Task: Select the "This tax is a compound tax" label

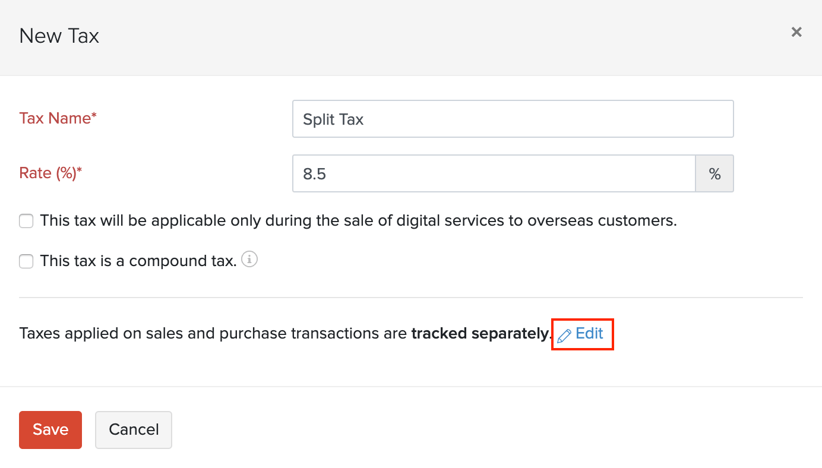Action: pos(138,261)
